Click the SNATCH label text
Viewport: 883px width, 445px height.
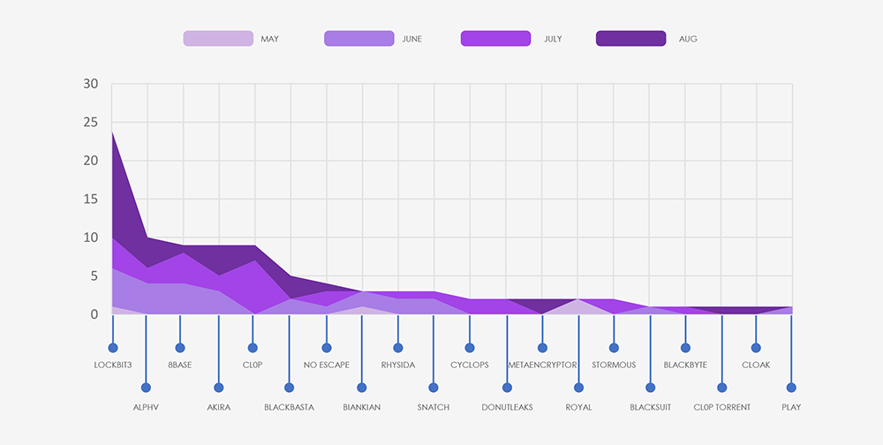pyautogui.click(x=433, y=407)
